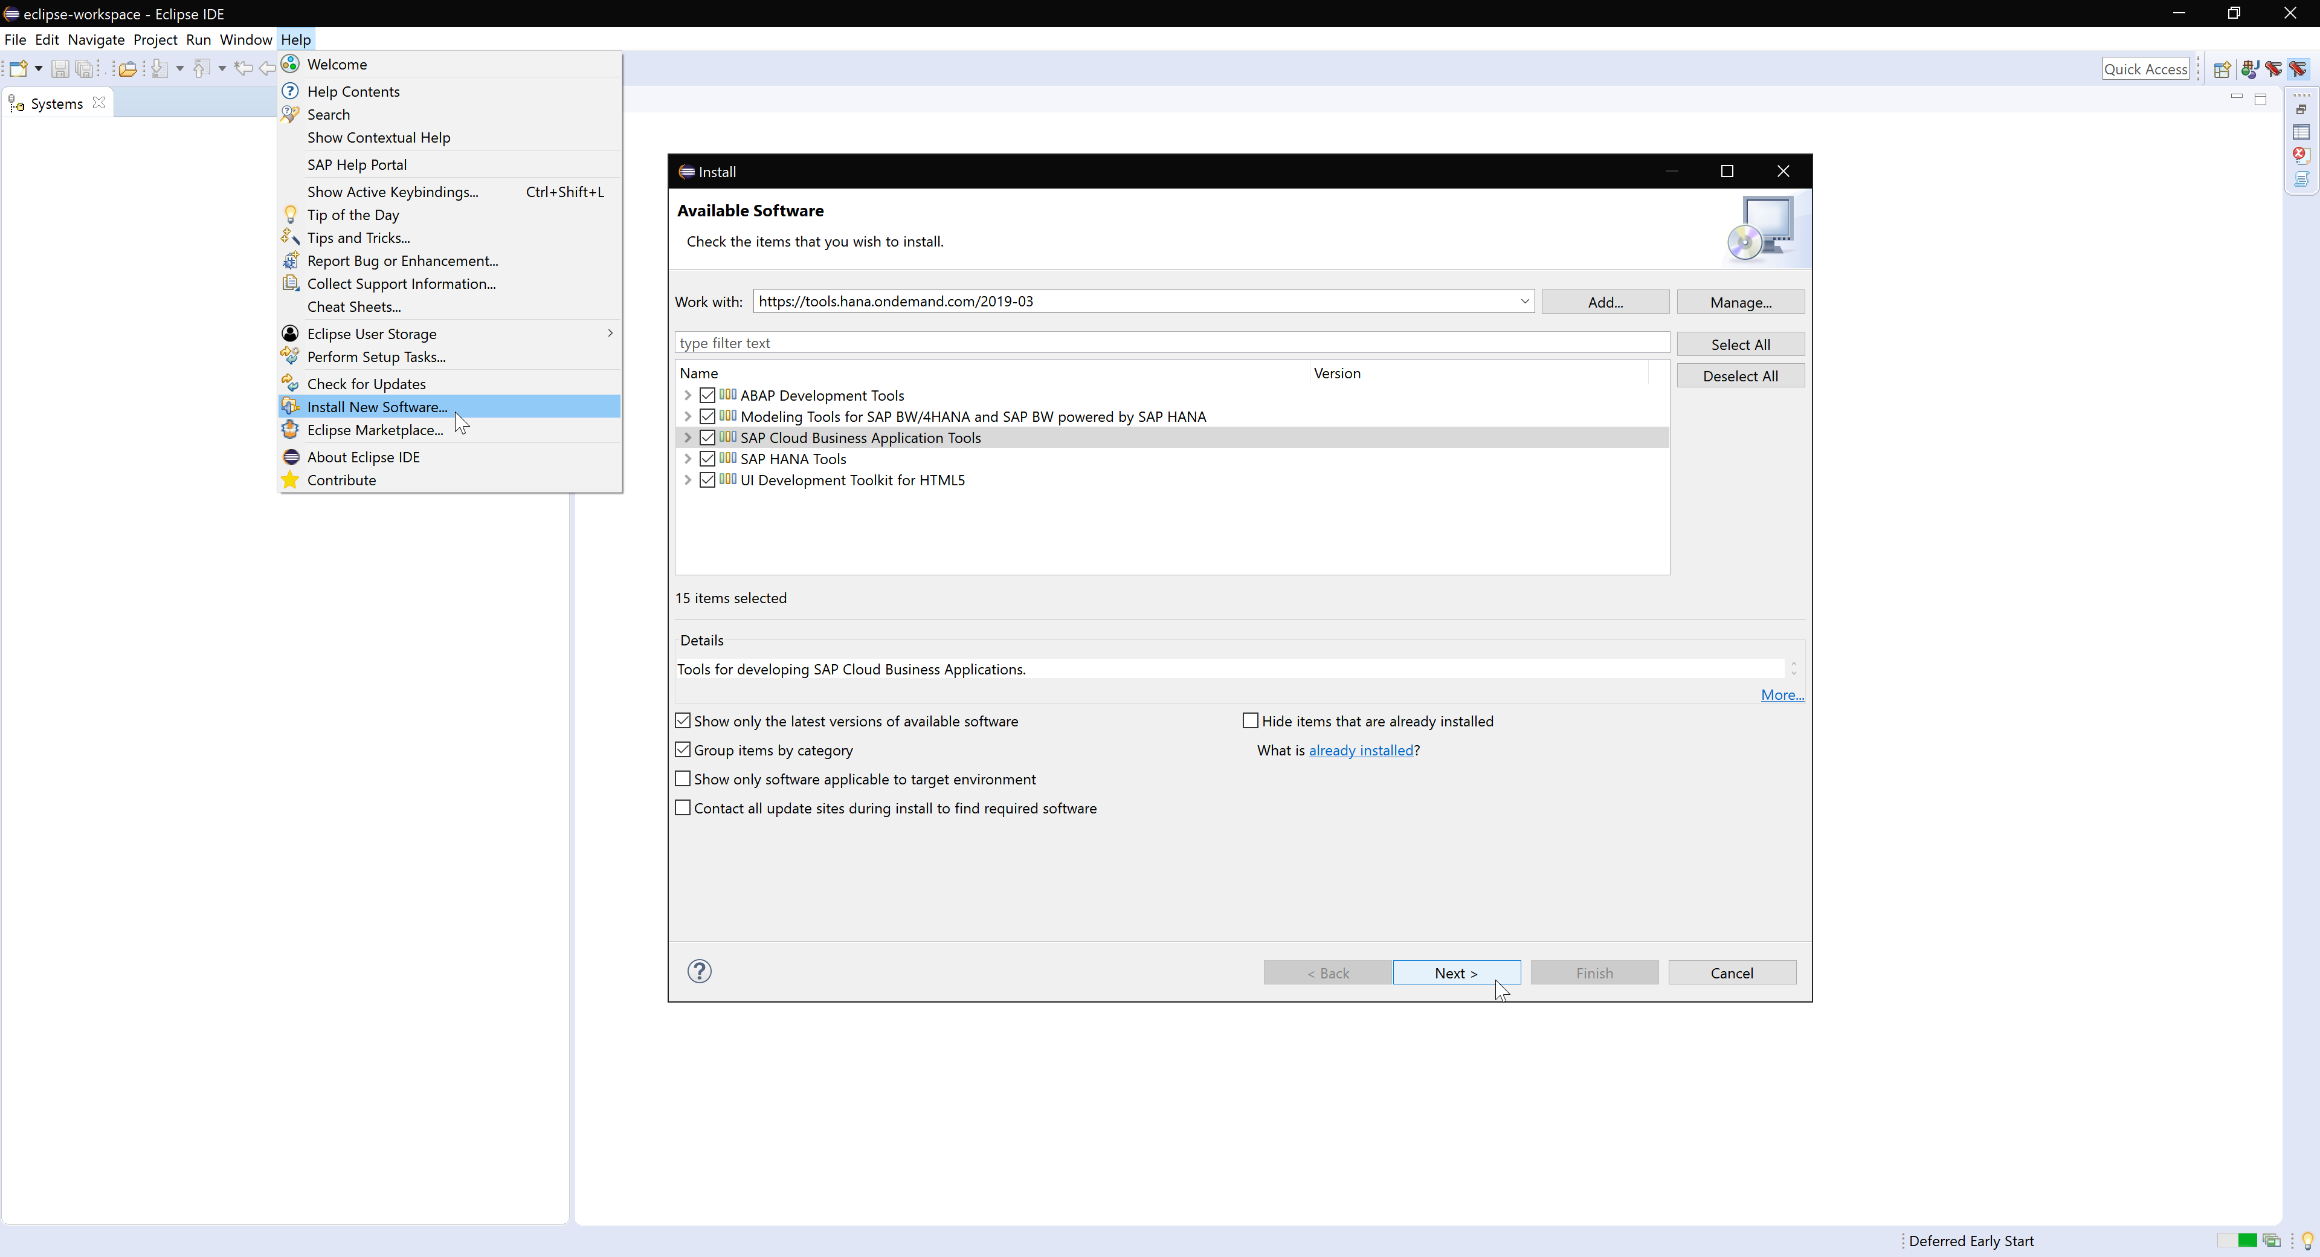Click the Add... button
This screenshot has width=2320, height=1257.
pos(1605,302)
